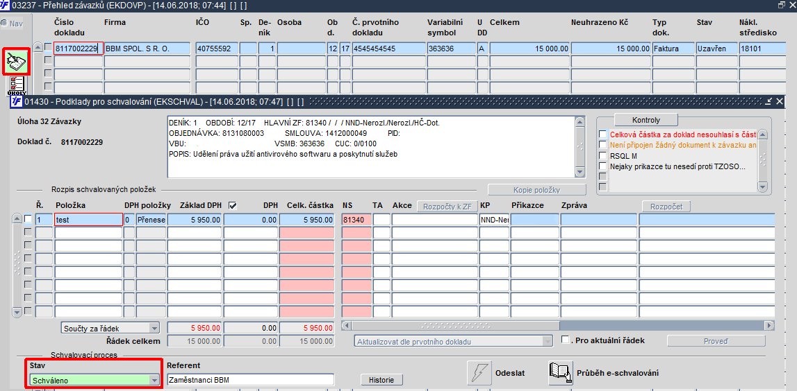797x391 pixels.
Task: Click the Rozpočty k ZF button
Action: point(447,206)
